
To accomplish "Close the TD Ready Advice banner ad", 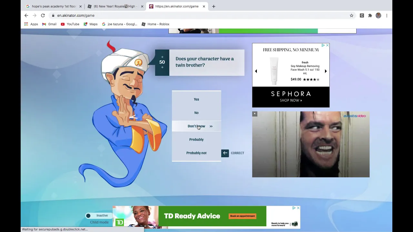I will tap(298, 208).
